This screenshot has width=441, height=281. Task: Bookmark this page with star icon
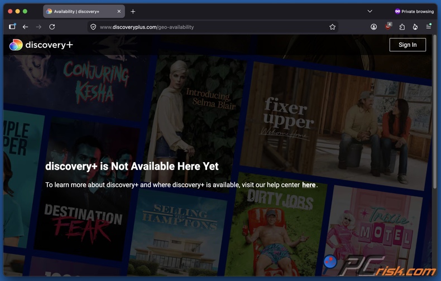(333, 27)
